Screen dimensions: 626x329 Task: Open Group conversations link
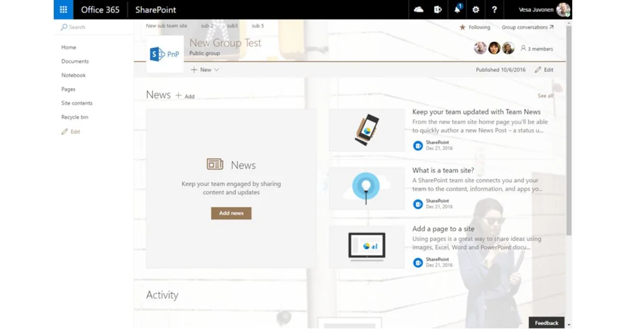click(527, 27)
